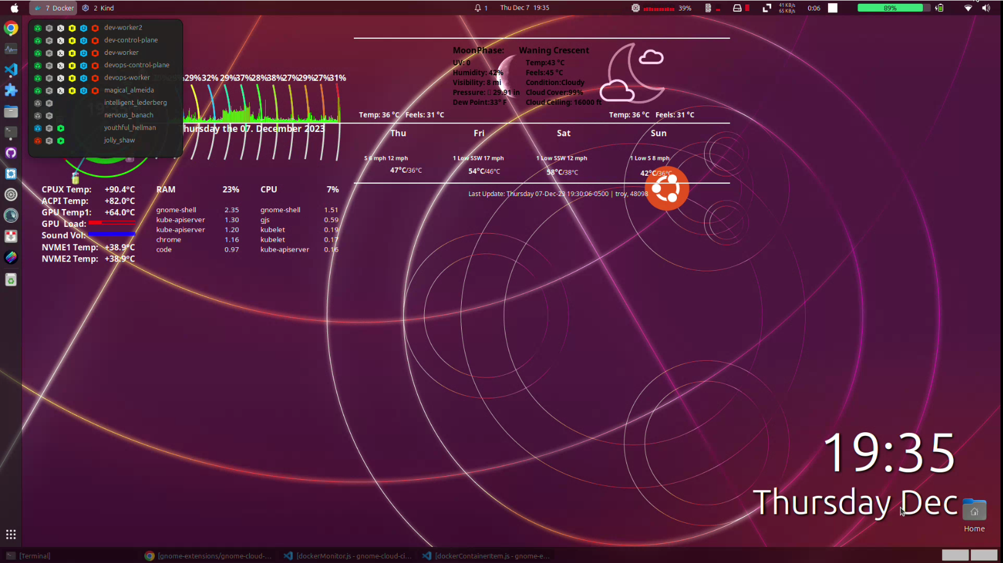Click the CPU 39% usage indicator
Image resolution: width=1003 pixels, height=563 pixels.
(x=661, y=8)
